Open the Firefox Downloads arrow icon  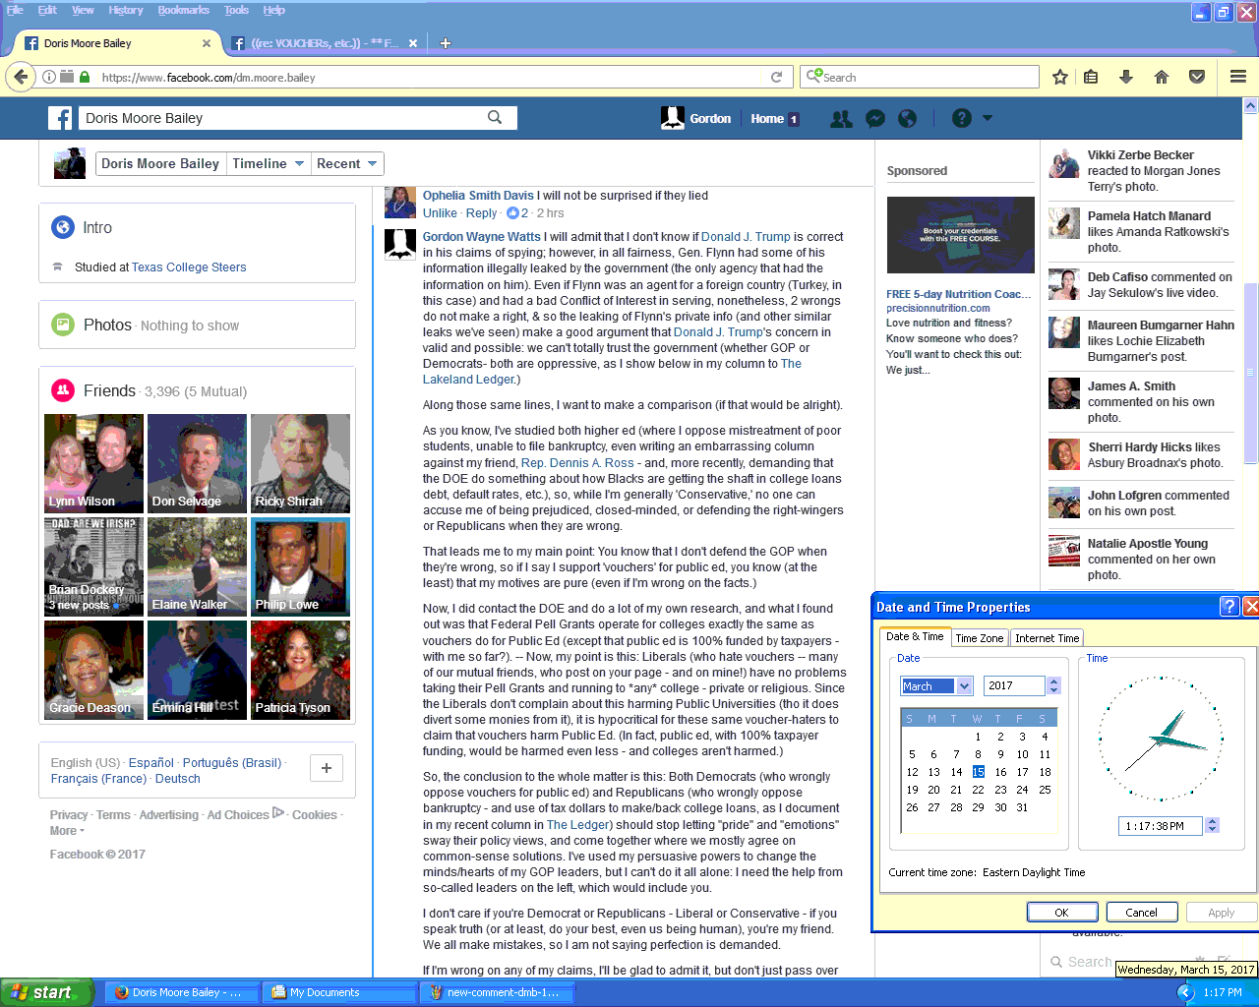pos(1126,78)
